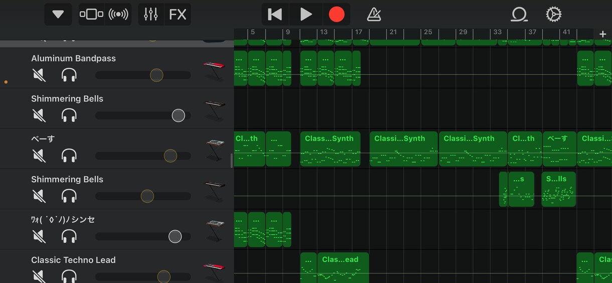The image size is (612, 283).
Task: Open ｼﾝｾ track synth instrument icon
Action: tap(215, 231)
